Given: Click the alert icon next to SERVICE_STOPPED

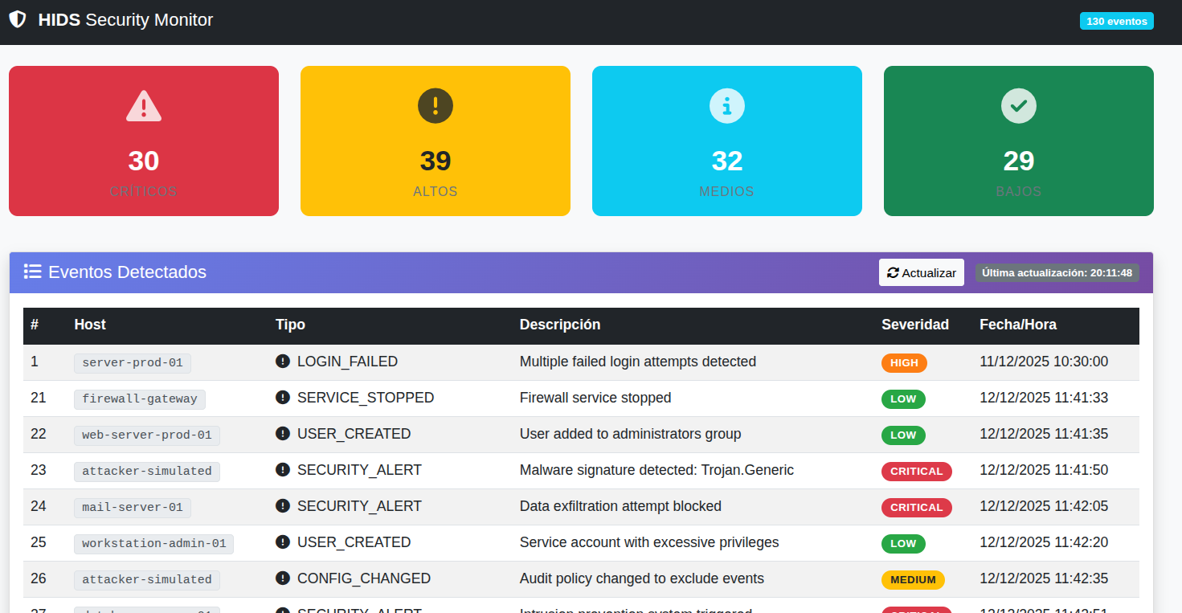Looking at the screenshot, I should coord(282,398).
